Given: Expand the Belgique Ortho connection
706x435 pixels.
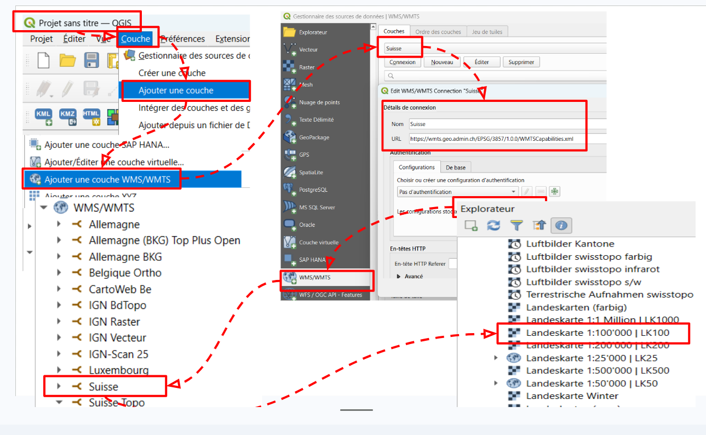Looking at the screenshot, I should [x=59, y=273].
